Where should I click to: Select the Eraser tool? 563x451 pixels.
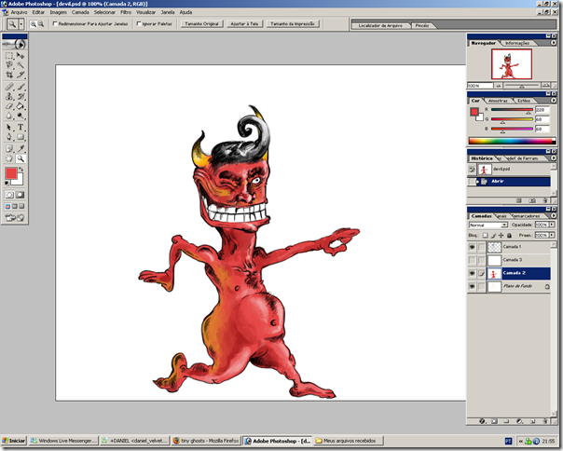pos(9,106)
